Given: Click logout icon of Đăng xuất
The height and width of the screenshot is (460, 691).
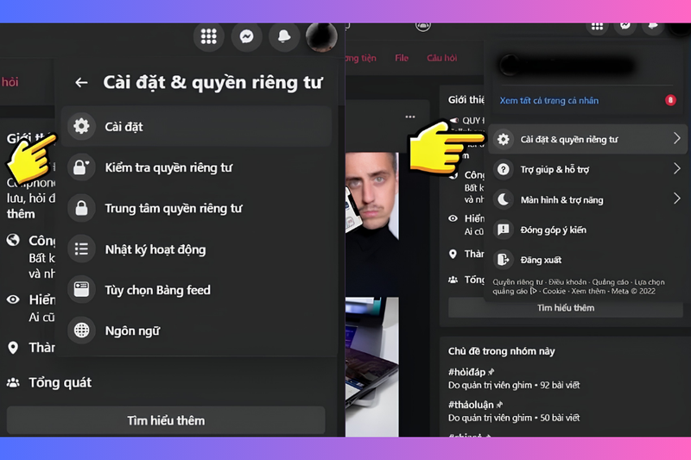Looking at the screenshot, I should [504, 259].
